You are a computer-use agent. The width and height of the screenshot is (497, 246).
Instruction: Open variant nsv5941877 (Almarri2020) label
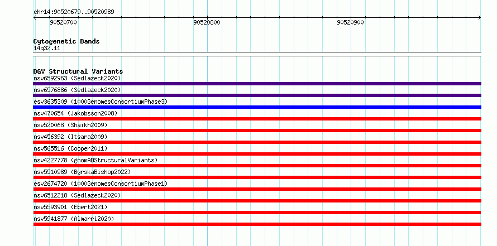pyautogui.click(x=74, y=219)
